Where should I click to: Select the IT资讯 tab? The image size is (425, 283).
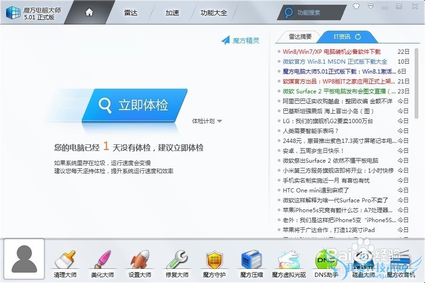(x=342, y=37)
